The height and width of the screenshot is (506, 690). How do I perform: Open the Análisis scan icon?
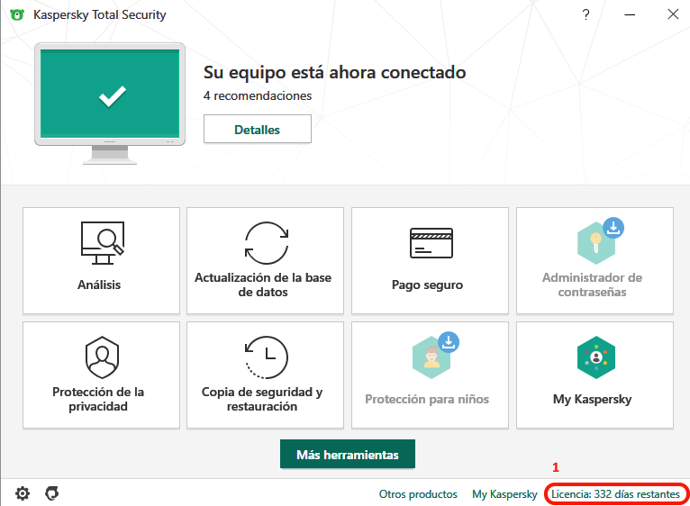103,243
